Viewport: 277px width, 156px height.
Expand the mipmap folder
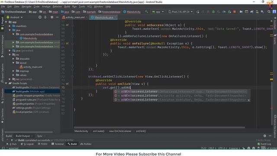[x=13, y=71]
